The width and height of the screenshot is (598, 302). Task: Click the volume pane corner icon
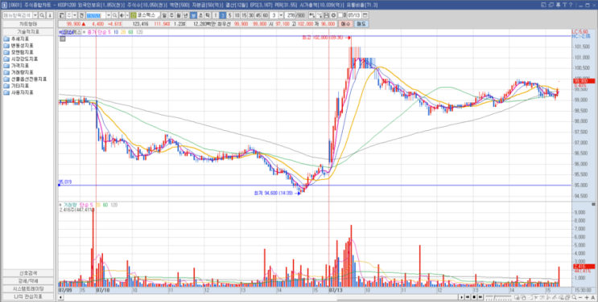click(592, 204)
